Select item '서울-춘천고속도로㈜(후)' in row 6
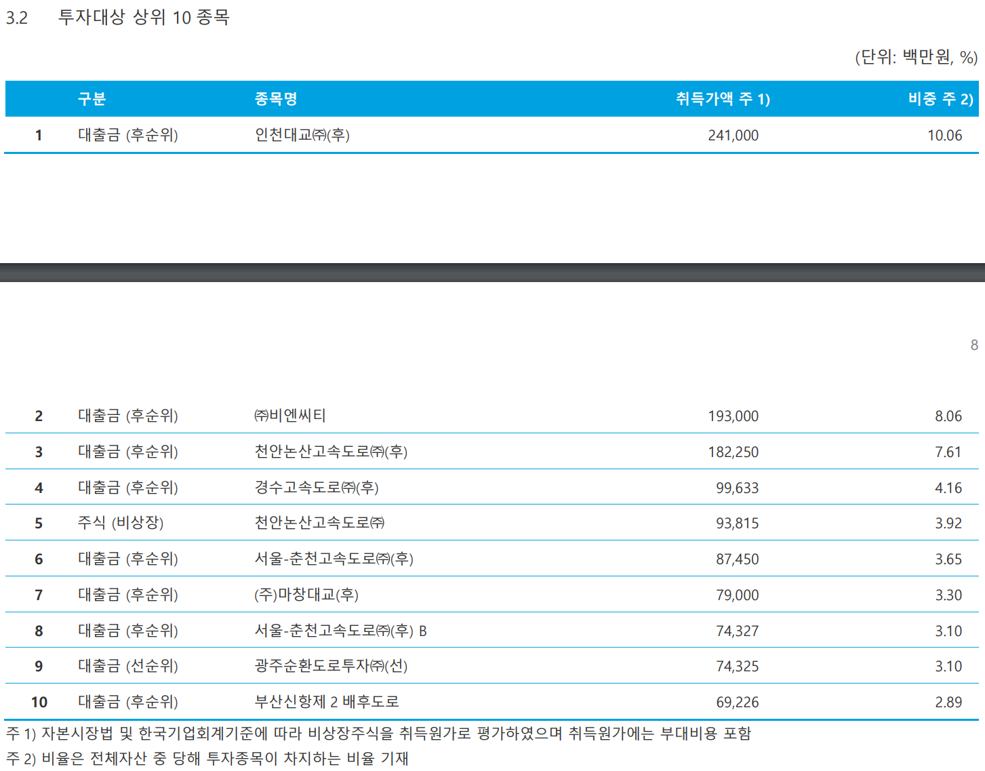 (334, 559)
